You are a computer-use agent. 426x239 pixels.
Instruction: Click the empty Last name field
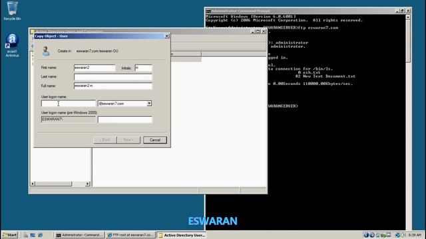[x=113, y=77]
